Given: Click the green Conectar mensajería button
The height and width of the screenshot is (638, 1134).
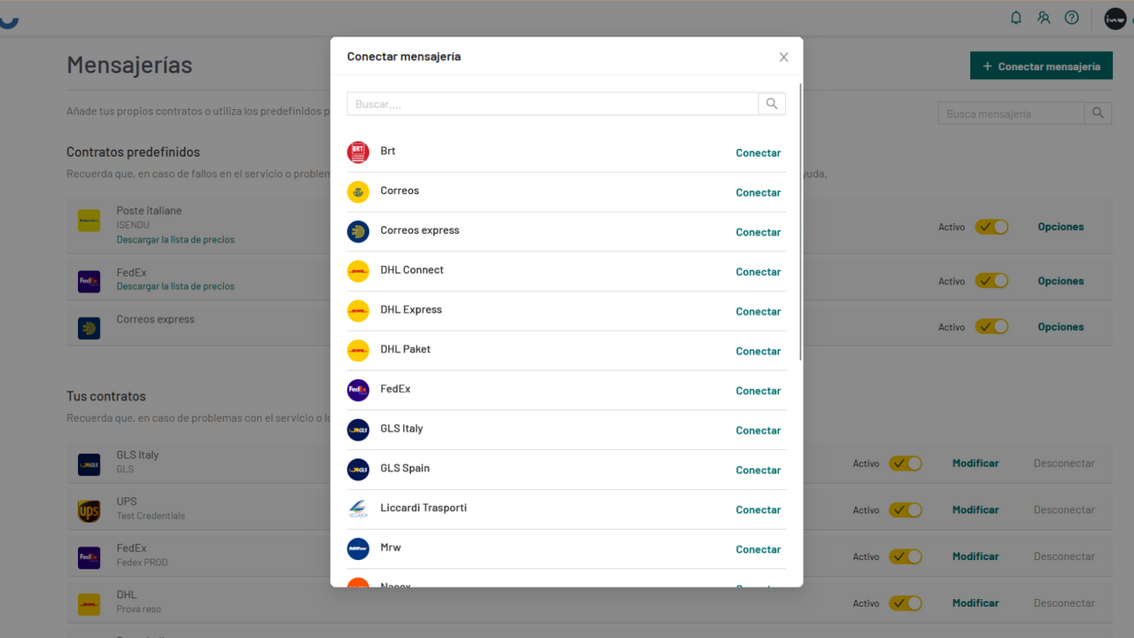Looking at the screenshot, I should point(1041,66).
